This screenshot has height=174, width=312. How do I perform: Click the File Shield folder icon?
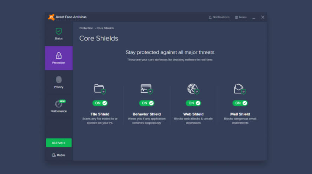pyautogui.click(x=100, y=89)
